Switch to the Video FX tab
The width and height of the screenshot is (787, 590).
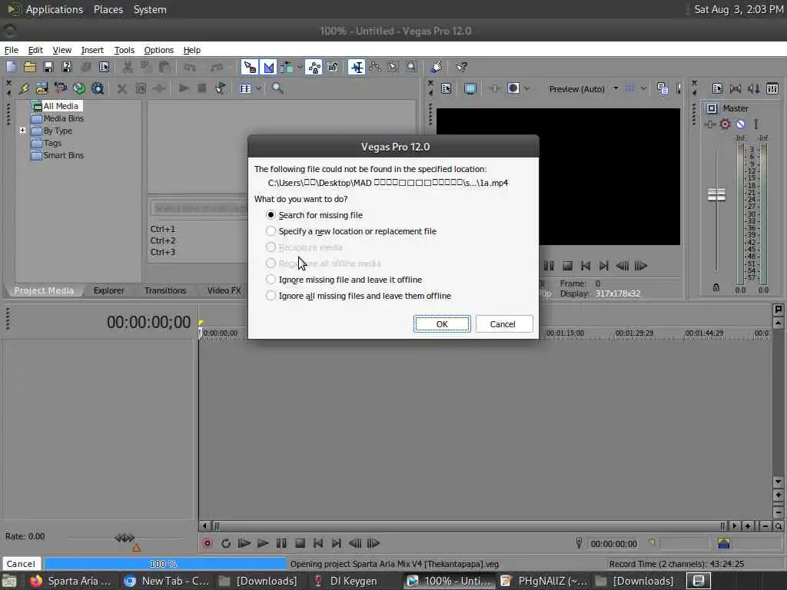pos(224,290)
